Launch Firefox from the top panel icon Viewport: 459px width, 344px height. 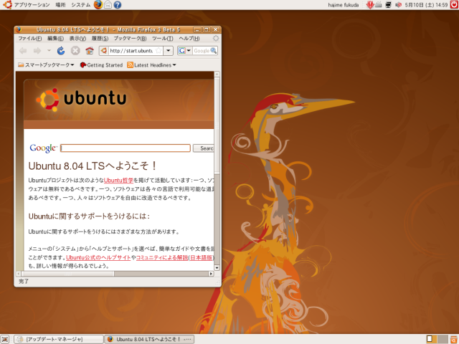pos(98,5)
